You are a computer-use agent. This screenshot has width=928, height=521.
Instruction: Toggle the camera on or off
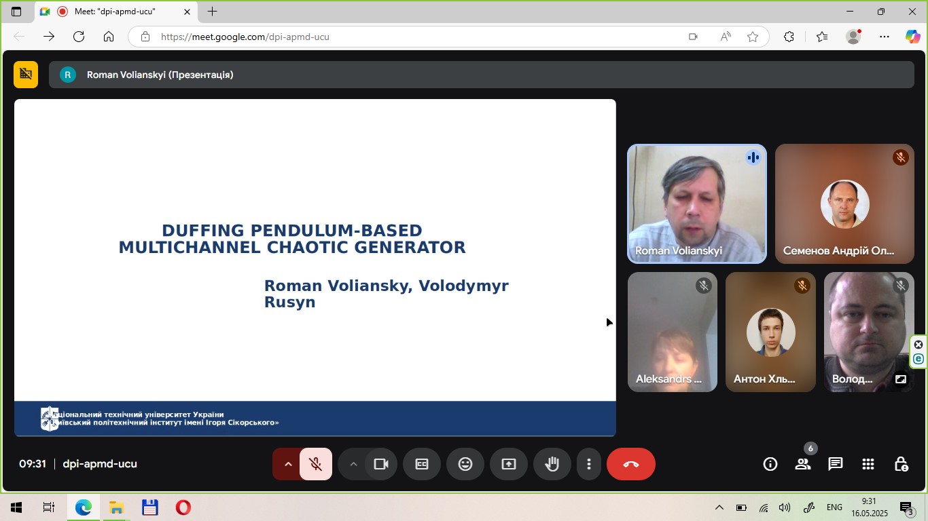pos(381,464)
